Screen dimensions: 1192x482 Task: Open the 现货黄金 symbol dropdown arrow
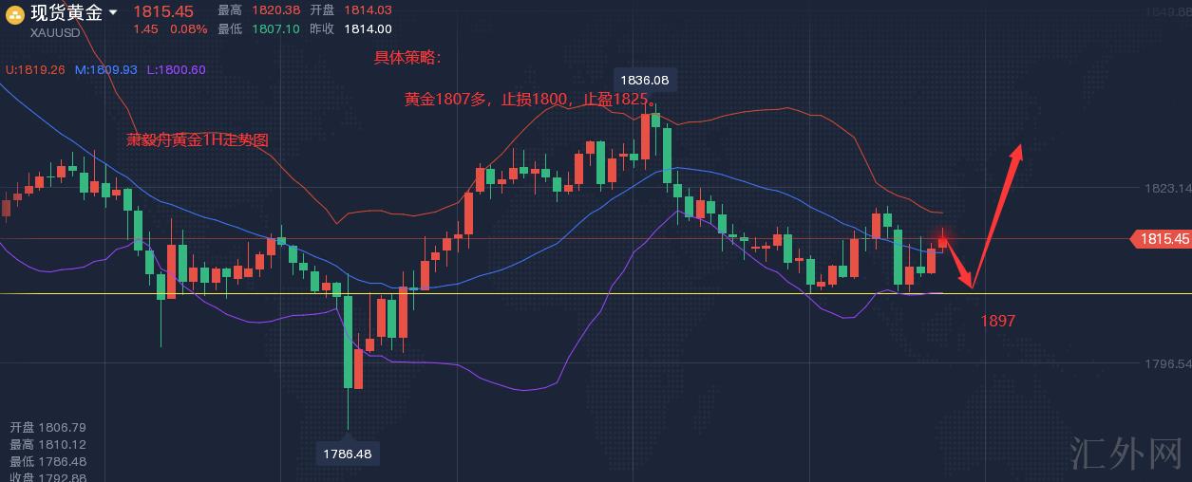[x=114, y=12]
